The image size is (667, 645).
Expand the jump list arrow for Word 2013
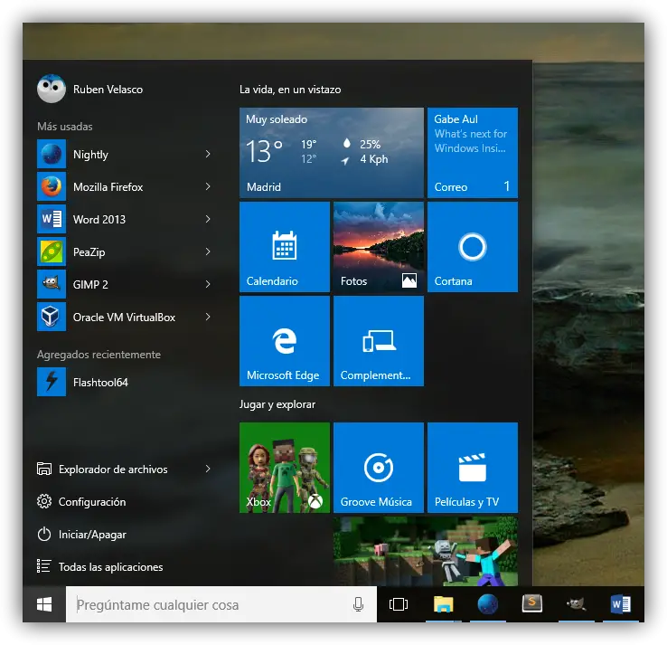[208, 220]
